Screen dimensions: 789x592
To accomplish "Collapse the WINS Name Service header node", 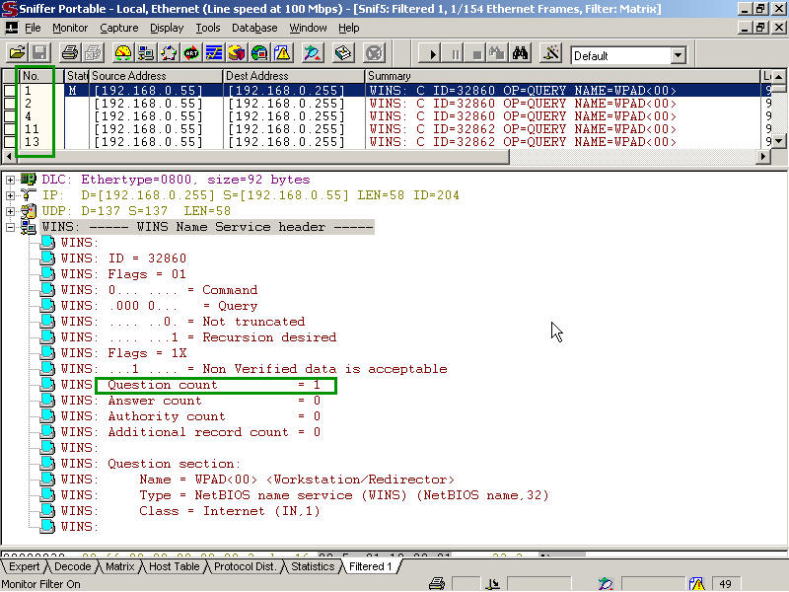I will tap(10, 227).
